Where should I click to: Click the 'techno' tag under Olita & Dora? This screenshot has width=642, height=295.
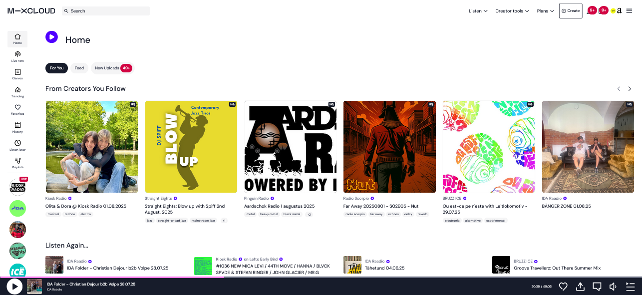(69, 214)
